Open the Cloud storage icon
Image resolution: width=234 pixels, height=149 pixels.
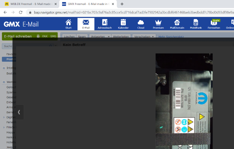141,24
